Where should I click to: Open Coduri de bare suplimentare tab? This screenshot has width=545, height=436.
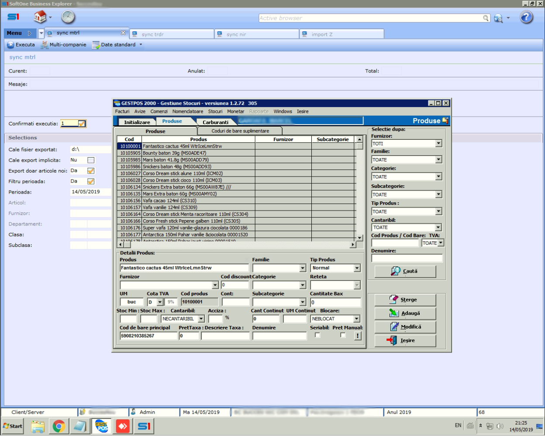pos(240,131)
